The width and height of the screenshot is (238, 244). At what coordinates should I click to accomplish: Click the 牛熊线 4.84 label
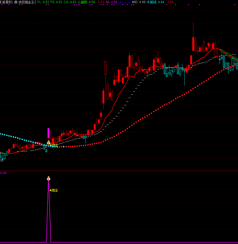pos(155,2)
